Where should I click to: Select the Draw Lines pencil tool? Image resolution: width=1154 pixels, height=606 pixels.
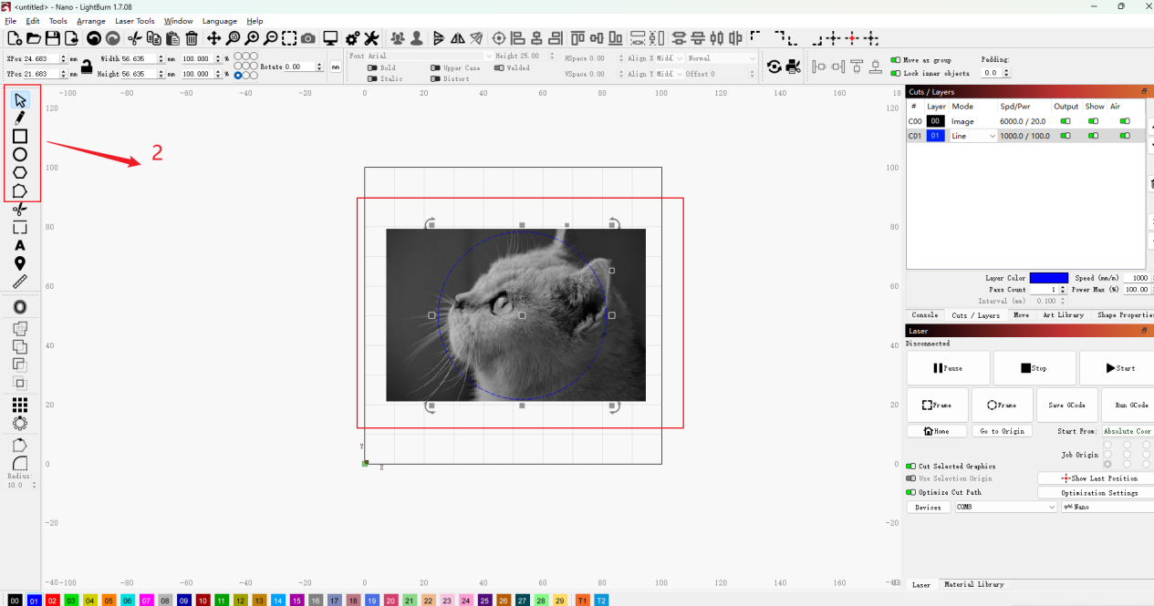tap(19, 118)
